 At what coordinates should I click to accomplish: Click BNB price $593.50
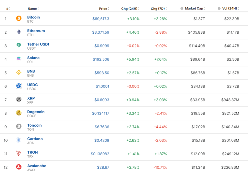tap(102, 73)
